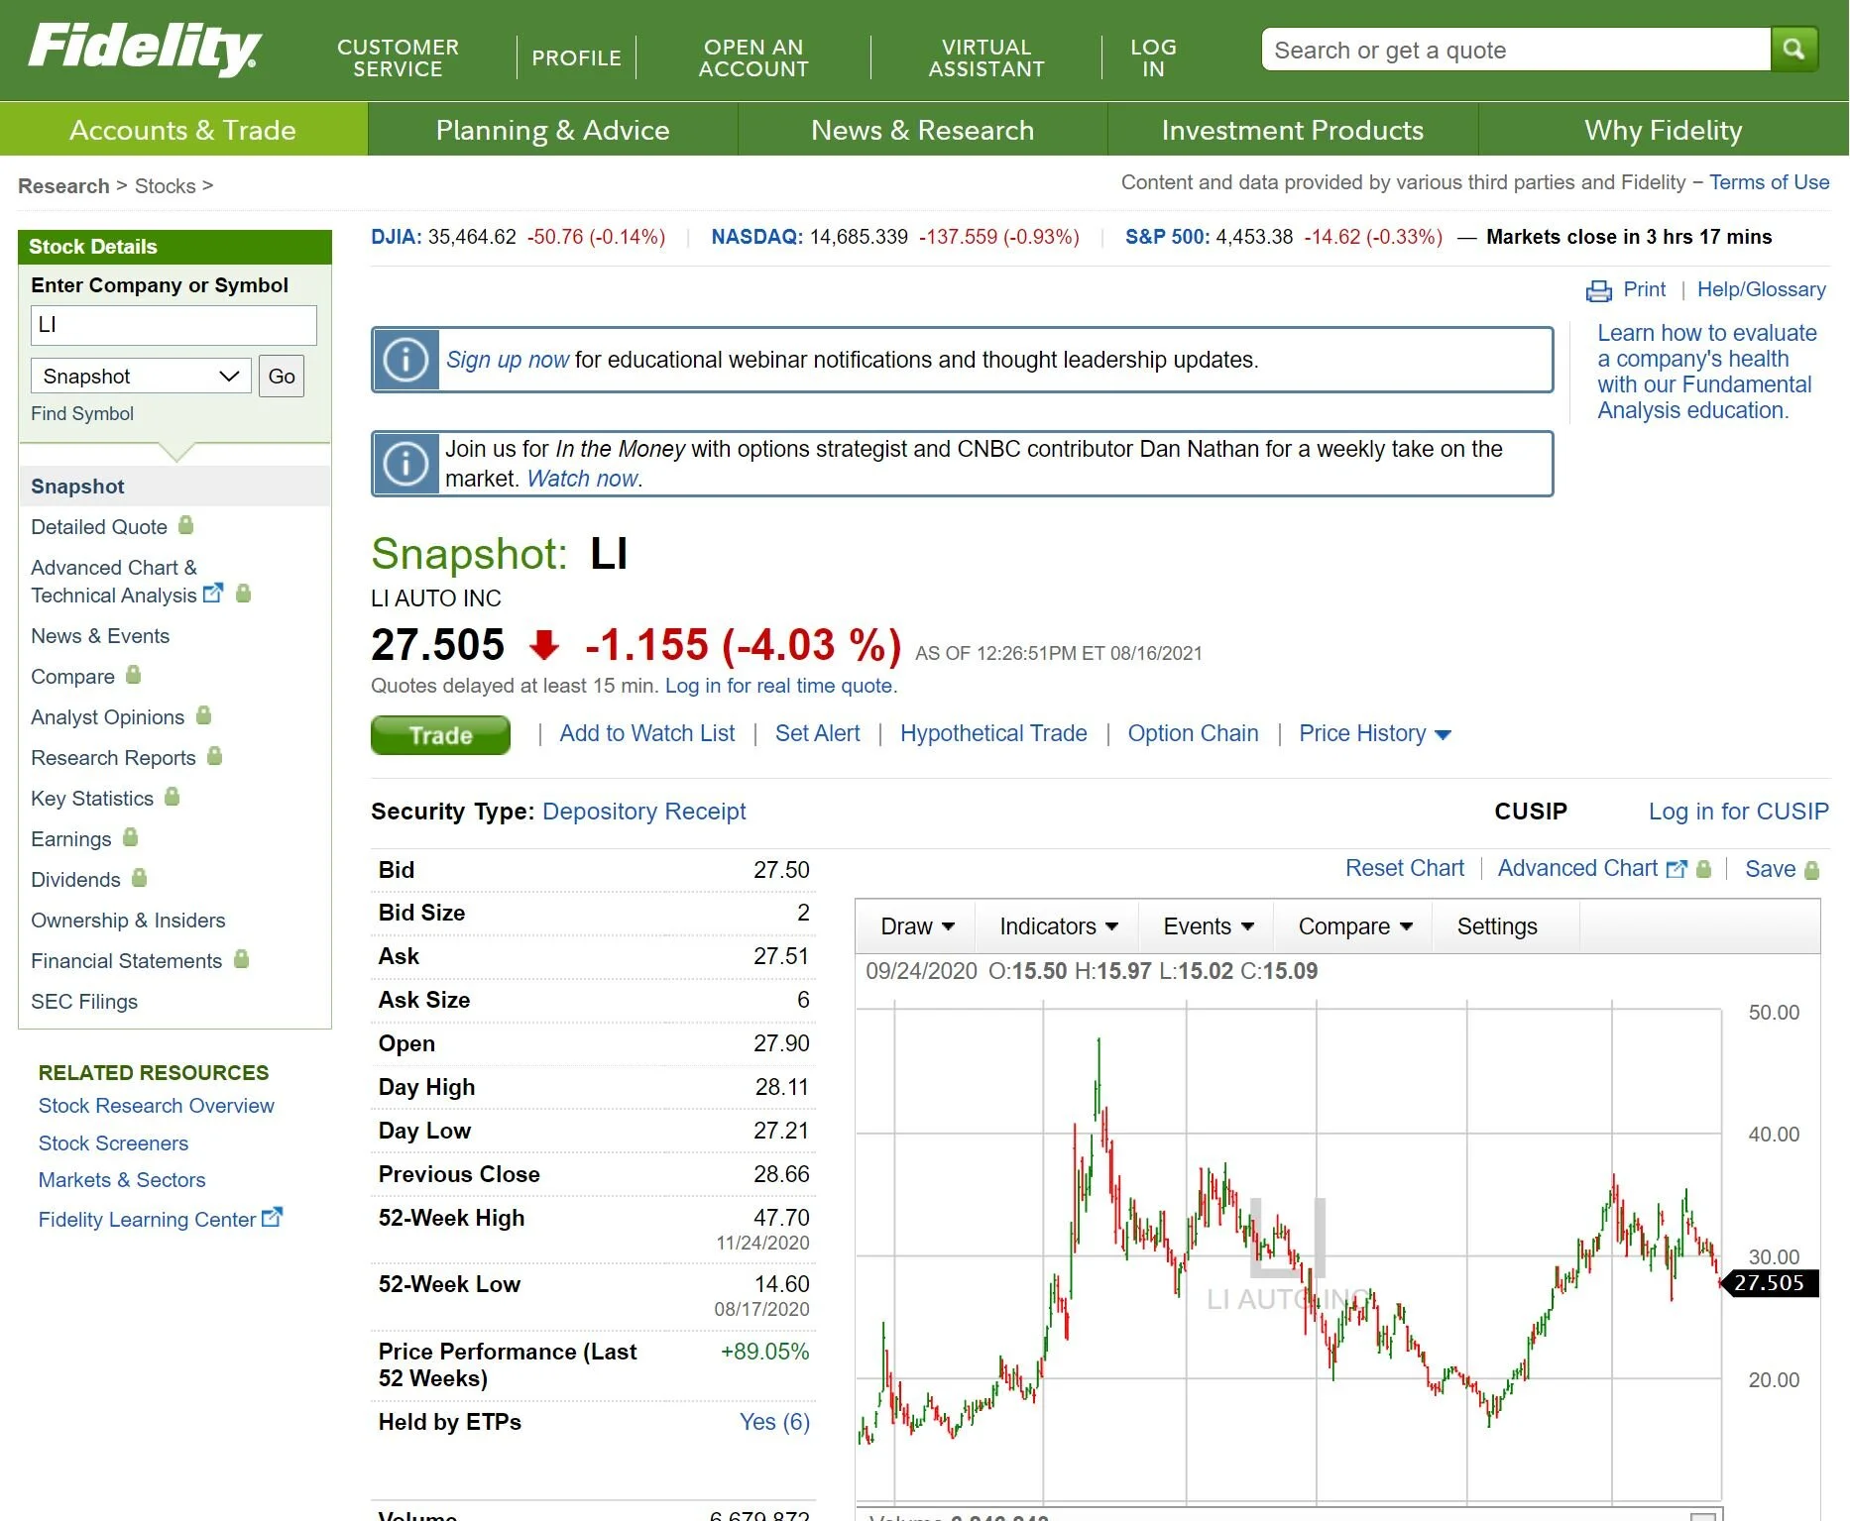This screenshot has height=1521, width=1850.
Task: Open the Draw chart menu
Action: (x=917, y=926)
